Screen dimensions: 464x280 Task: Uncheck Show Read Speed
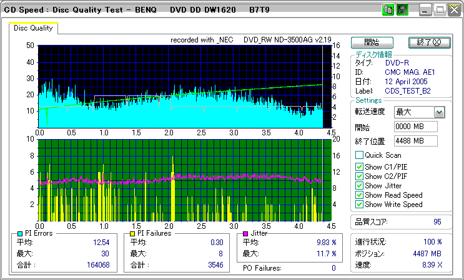coord(359,195)
